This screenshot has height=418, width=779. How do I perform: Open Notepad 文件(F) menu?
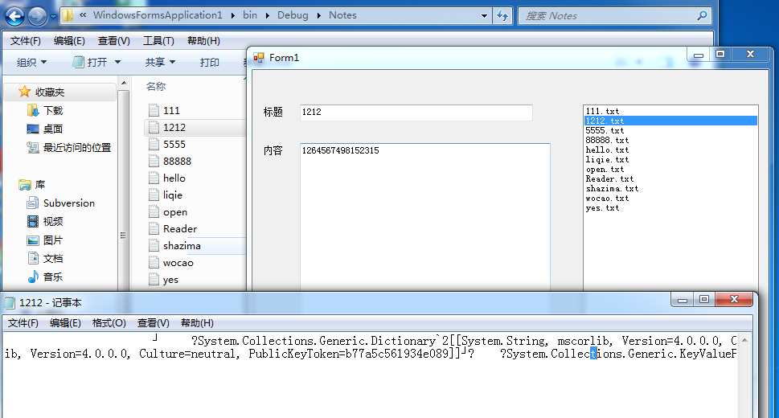pos(23,323)
